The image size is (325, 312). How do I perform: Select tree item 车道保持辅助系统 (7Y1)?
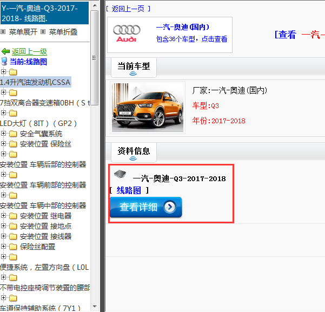tap(41, 308)
